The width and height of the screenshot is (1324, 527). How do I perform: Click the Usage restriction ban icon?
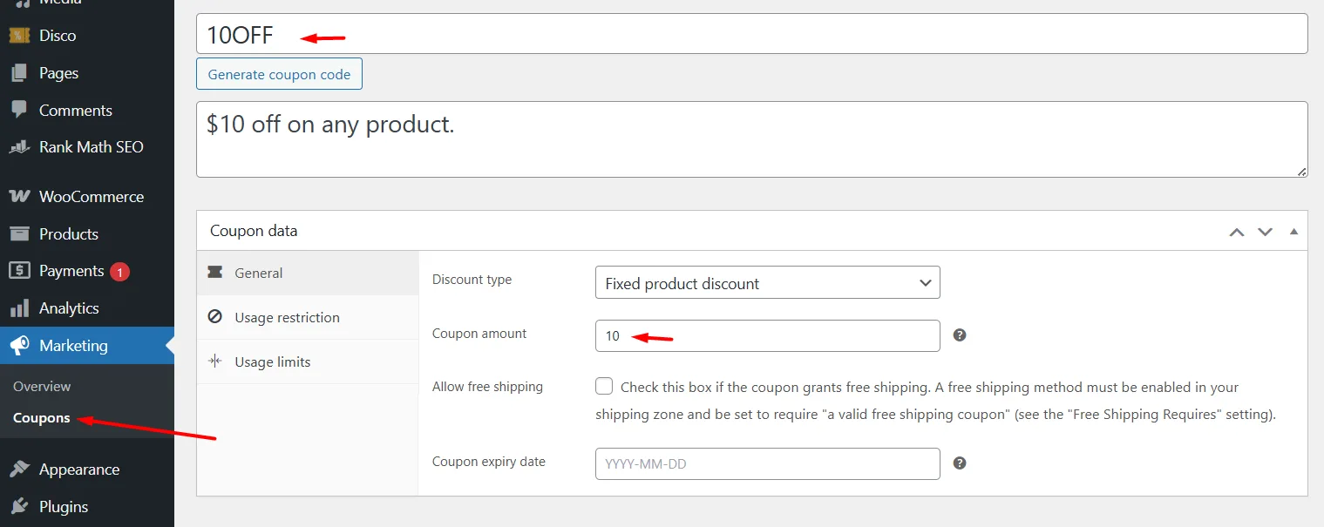coord(214,317)
